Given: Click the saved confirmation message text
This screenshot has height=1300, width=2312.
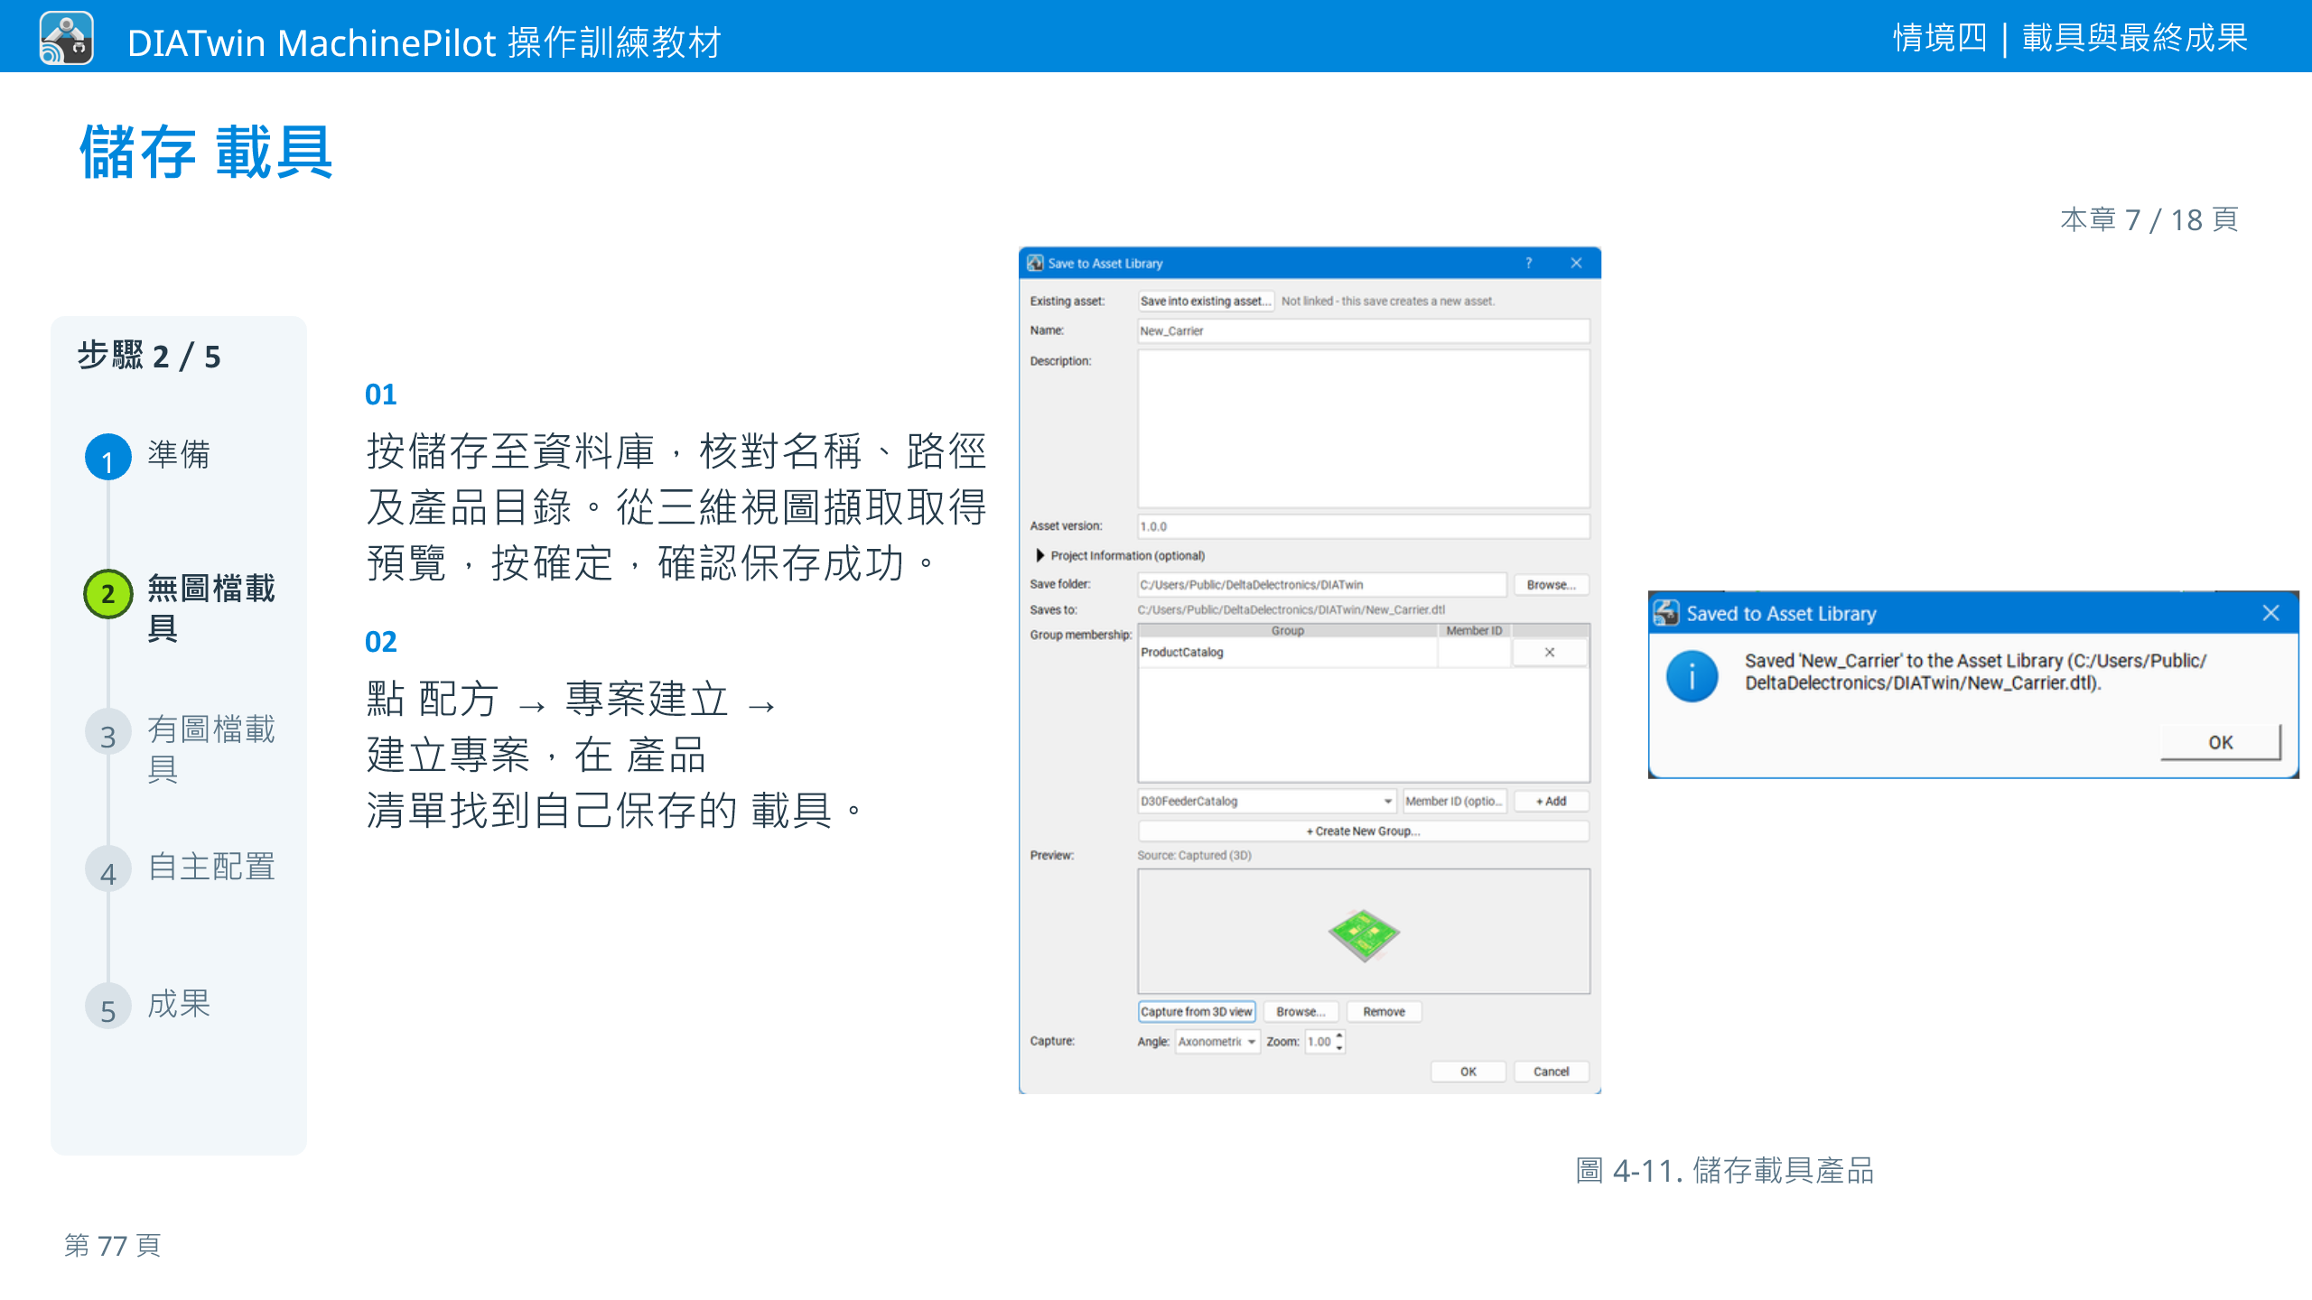Looking at the screenshot, I should click(1975, 672).
